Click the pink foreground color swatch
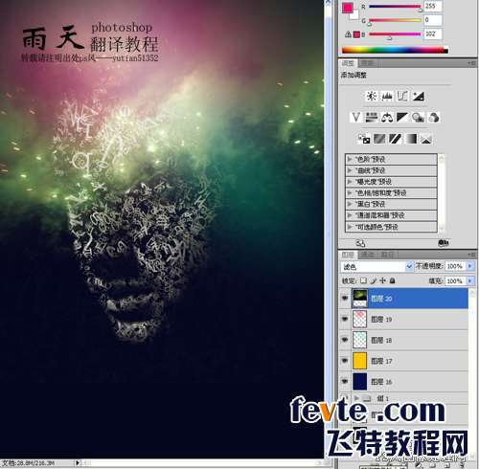The width and height of the screenshot is (479, 469). click(347, 8)
